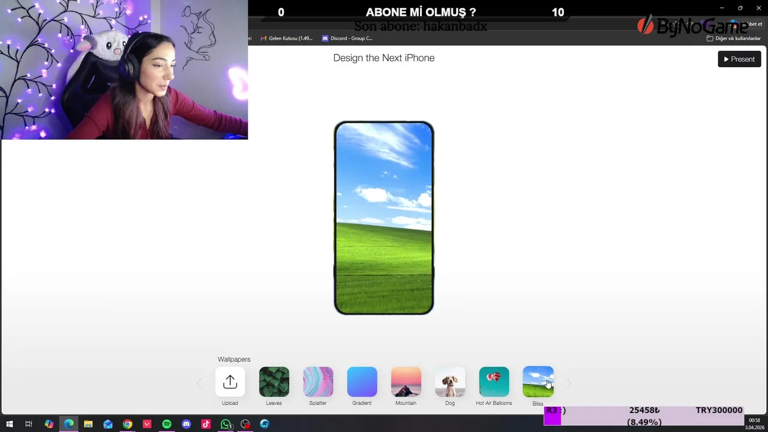Viewport: 768px width, 432px height.
Task: Open Google Chrome from taskbar
Action: 127,424
